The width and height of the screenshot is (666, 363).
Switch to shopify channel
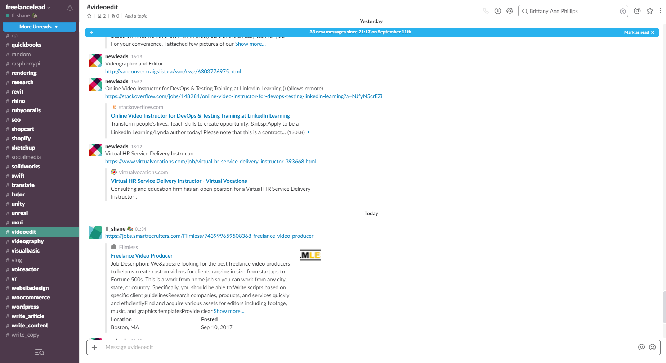point(40,139)
